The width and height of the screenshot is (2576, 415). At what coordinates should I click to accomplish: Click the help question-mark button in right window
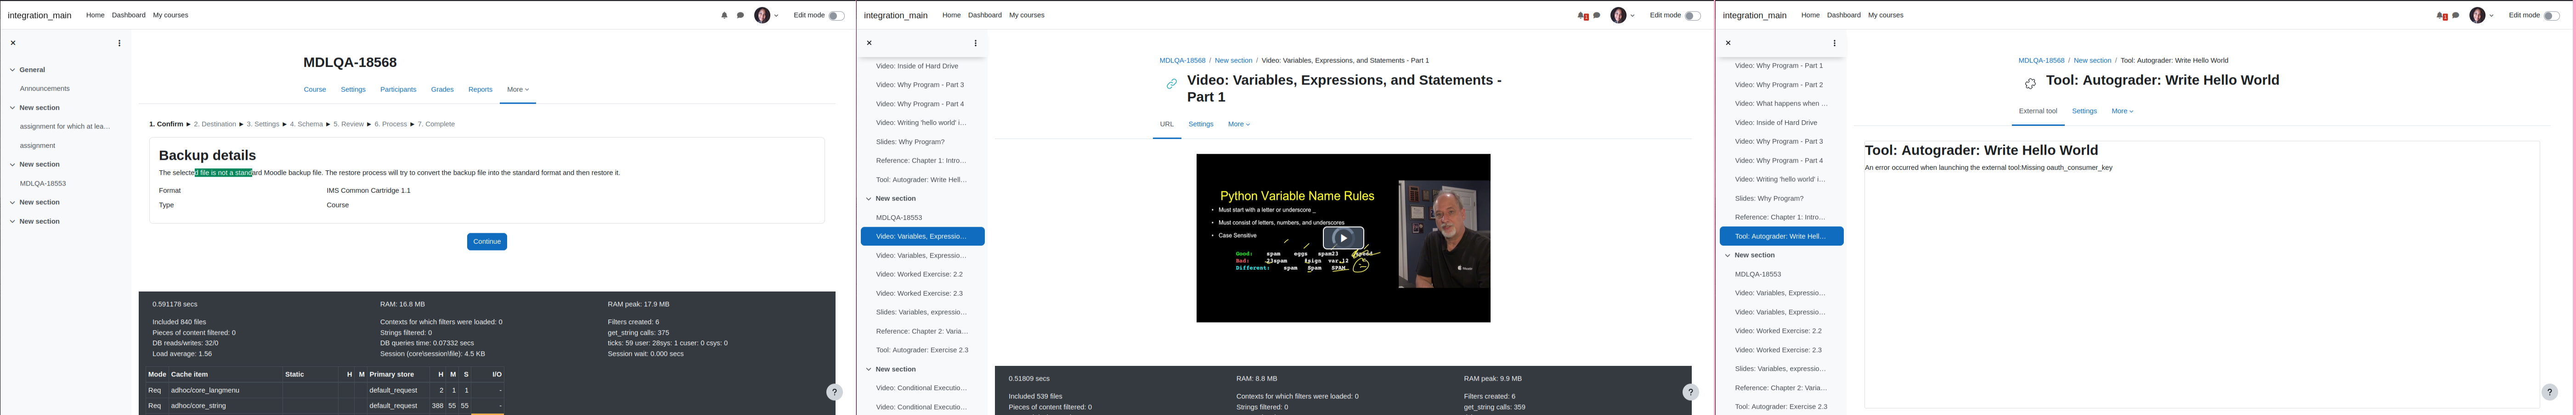(x=2549, y=392)
